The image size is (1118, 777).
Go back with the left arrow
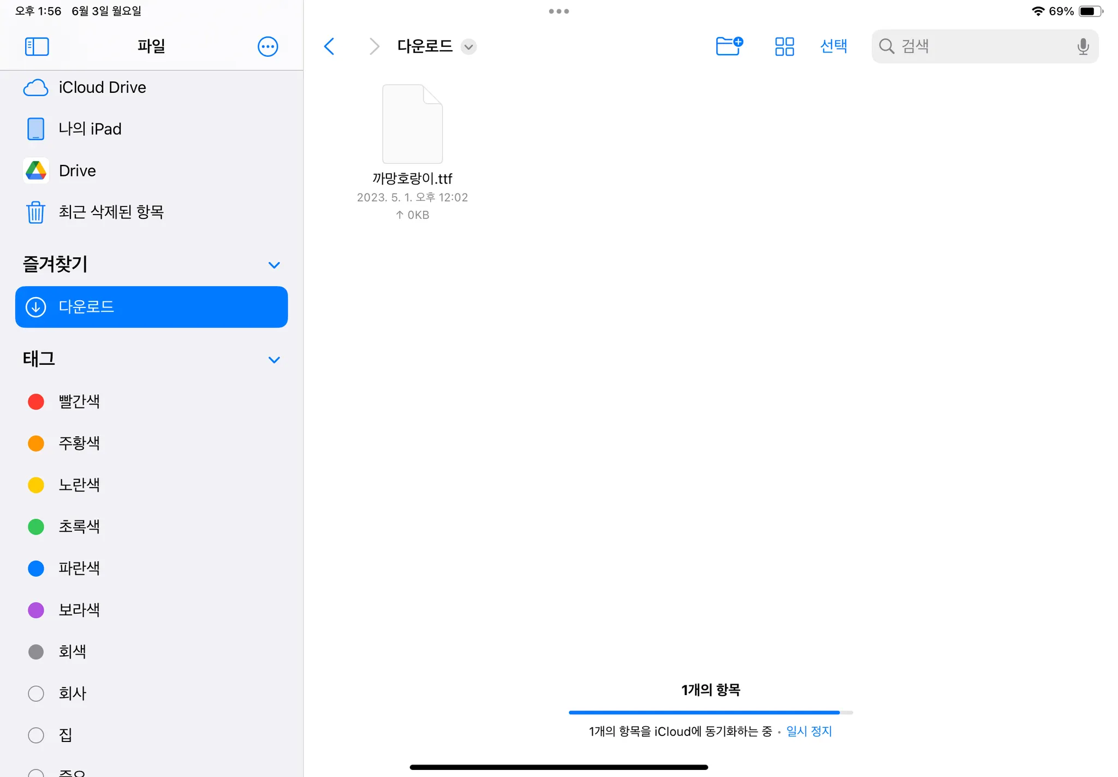tap(329, 46)
